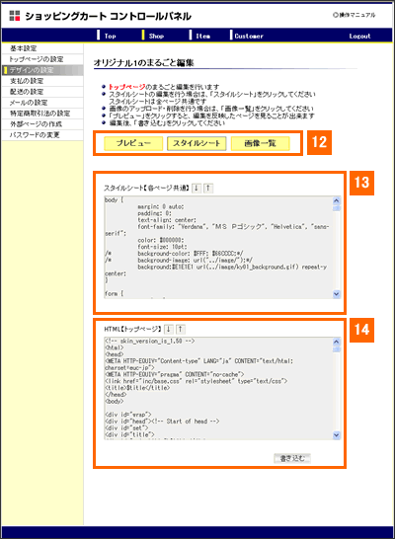
Task: Click the プレビュー preview button
Action: pyautogui.click(x=133, y=143)
